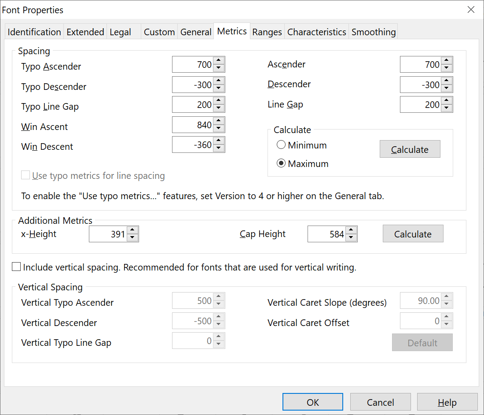Increase the Ascender value using up arrow
Viewport: 484px width, 415px height.
coord(447,61)
